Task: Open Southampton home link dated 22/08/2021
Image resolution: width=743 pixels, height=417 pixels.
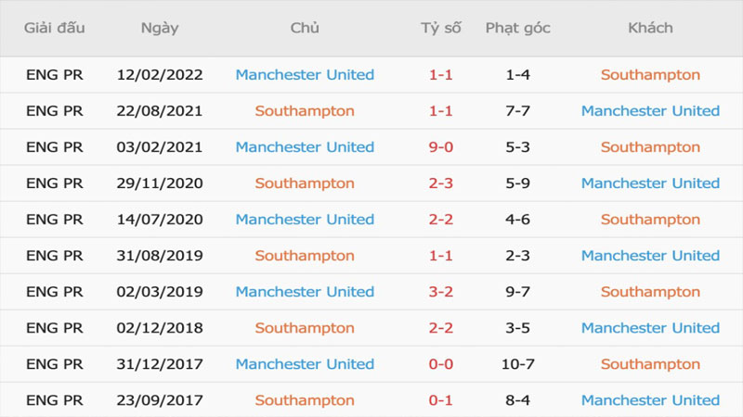Action: click(x=305, y=111)
